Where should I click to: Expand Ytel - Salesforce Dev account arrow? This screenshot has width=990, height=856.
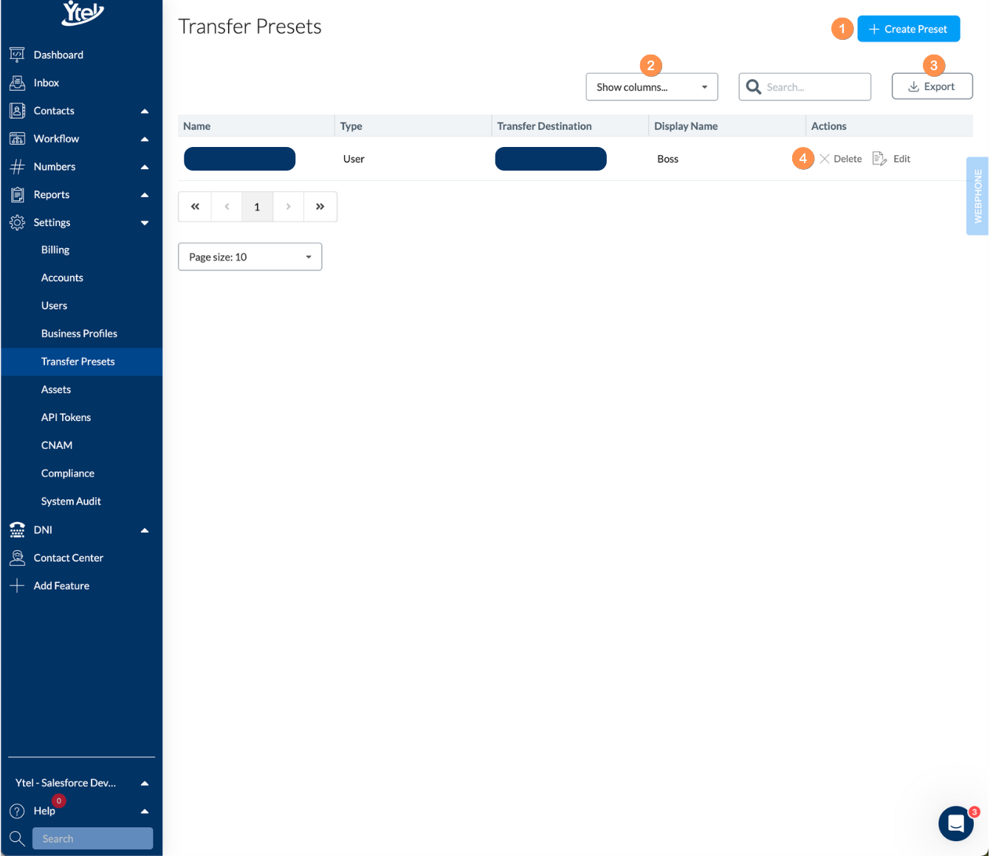click(145, 783)
